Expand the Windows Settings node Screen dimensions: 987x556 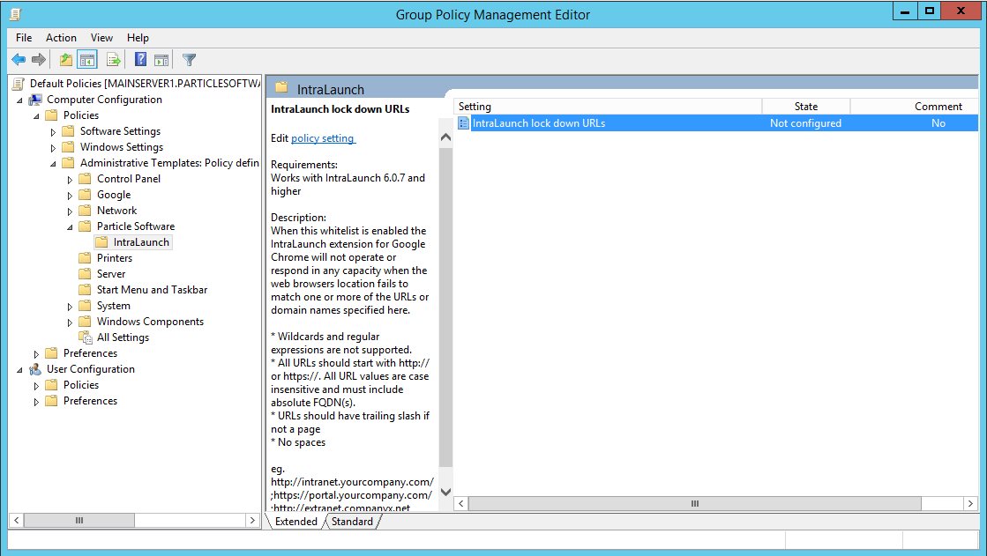pyautogui.click(x=53, y=148)
